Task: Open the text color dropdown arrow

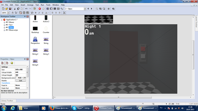Action: (49, 13)
